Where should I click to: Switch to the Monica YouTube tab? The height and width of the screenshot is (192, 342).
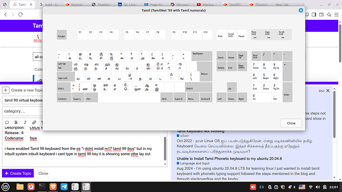point(207,4)
